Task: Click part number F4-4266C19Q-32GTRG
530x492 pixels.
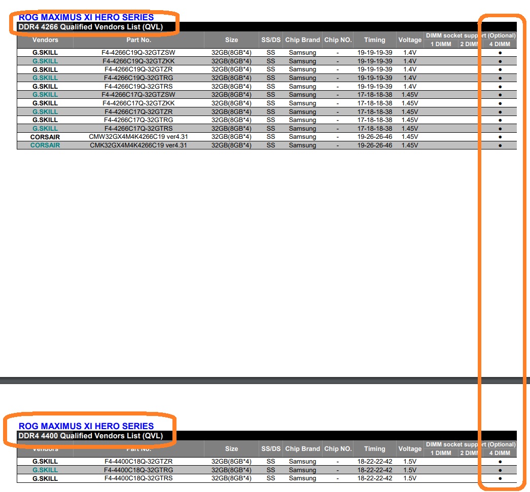Action: tap(138, 78)
